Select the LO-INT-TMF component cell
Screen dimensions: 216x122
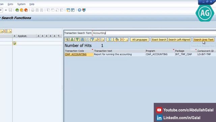(x=207, y=54)
